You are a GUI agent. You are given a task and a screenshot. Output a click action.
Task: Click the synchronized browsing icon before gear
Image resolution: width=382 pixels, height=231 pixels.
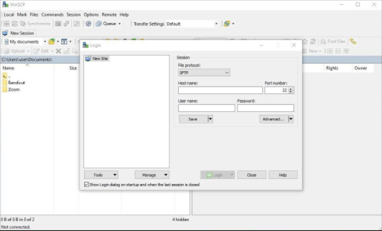point(77,24)
